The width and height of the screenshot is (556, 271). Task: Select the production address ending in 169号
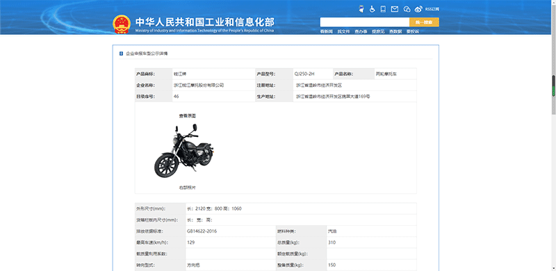click(333, 96)
